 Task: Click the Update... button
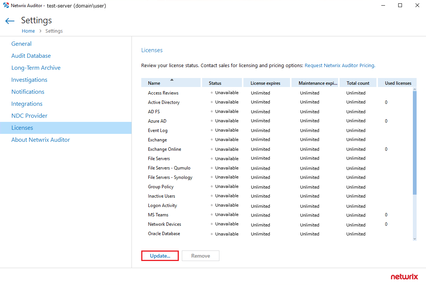(160, 256)
